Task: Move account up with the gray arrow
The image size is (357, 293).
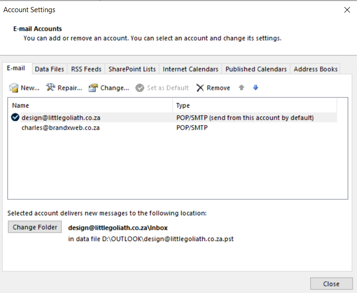Action: point(241,88)
